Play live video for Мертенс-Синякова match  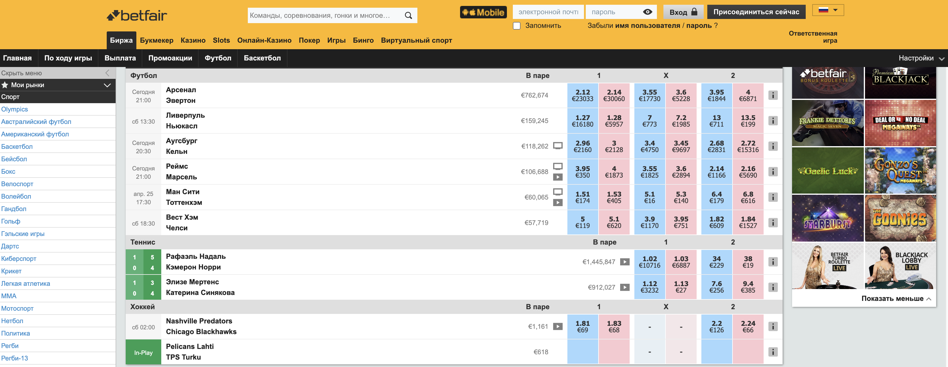625,287
